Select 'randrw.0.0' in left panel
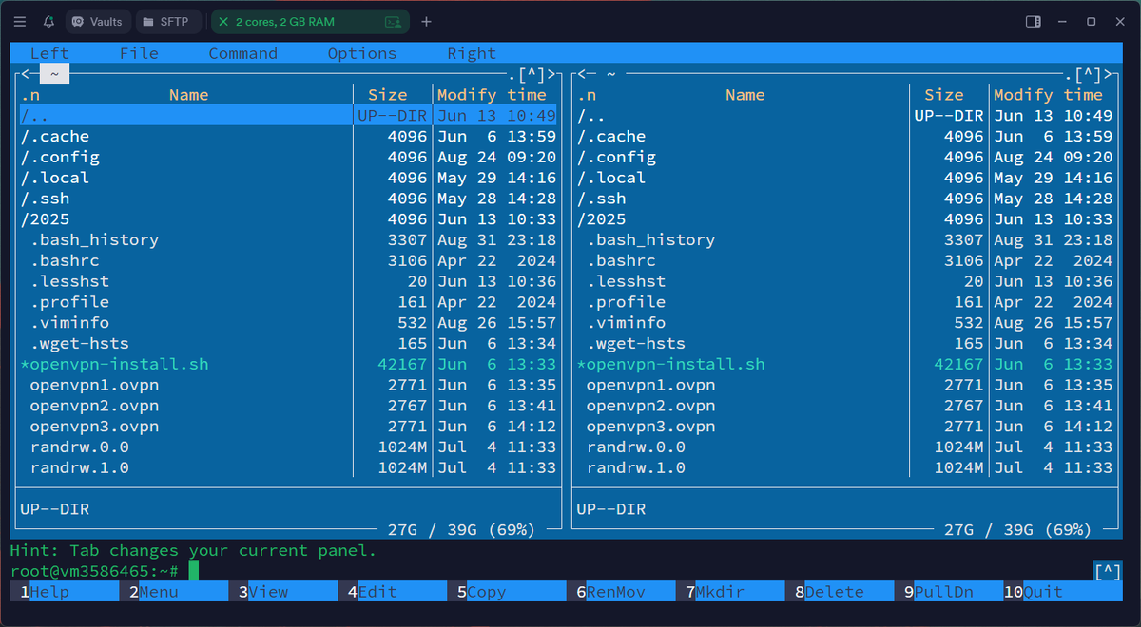 click(288, 447)
